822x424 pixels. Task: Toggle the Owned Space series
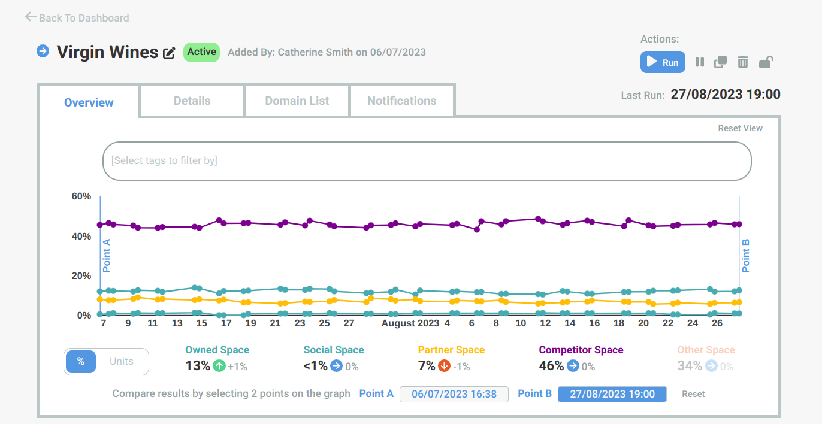click(217, 350)
